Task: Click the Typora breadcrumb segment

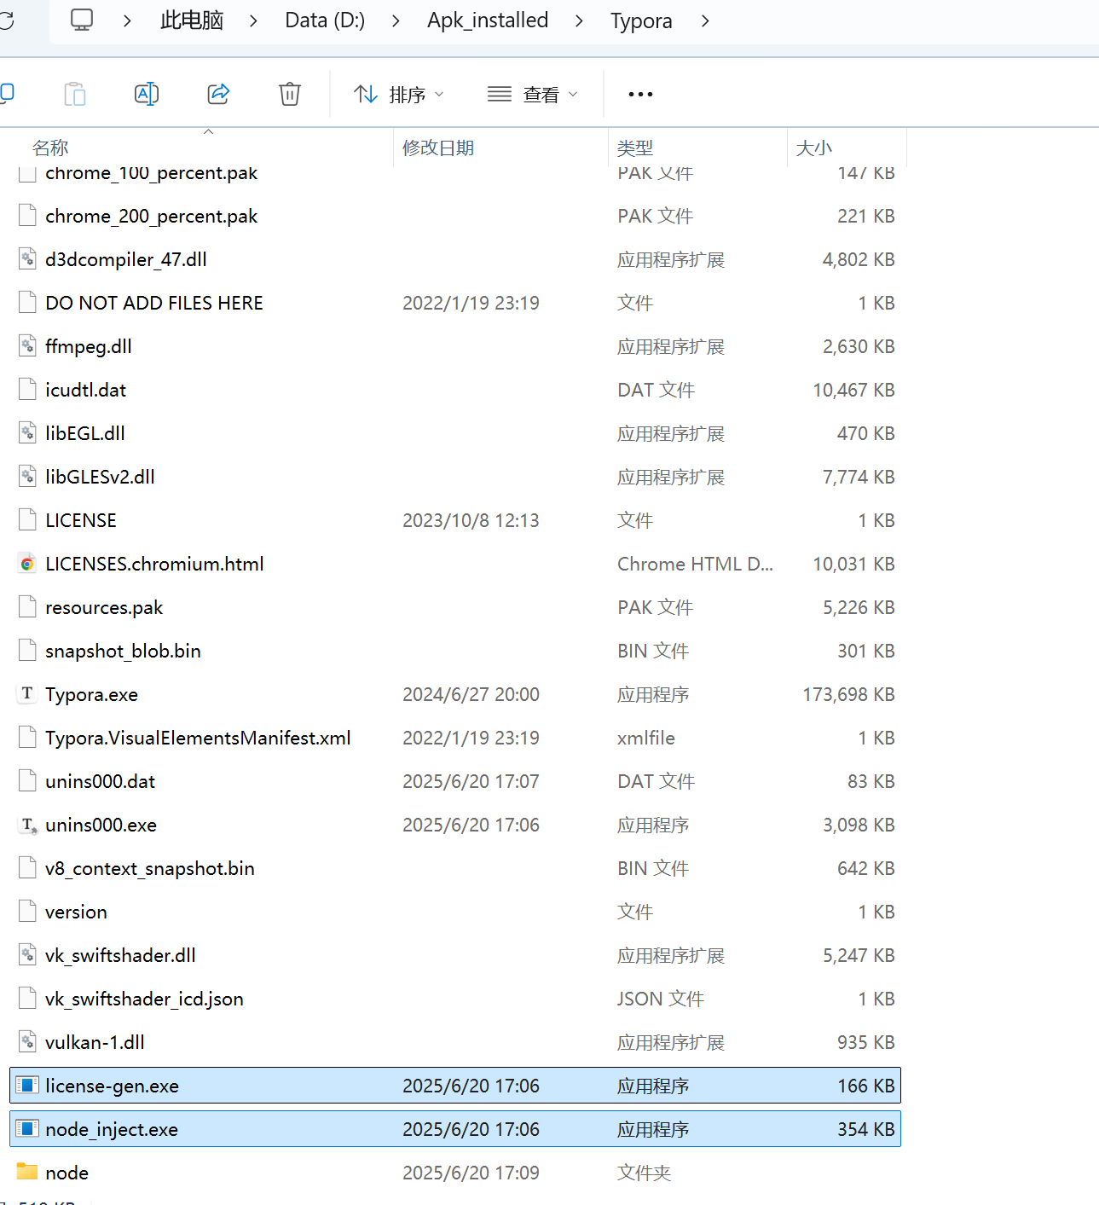Action: pos(641,20)
